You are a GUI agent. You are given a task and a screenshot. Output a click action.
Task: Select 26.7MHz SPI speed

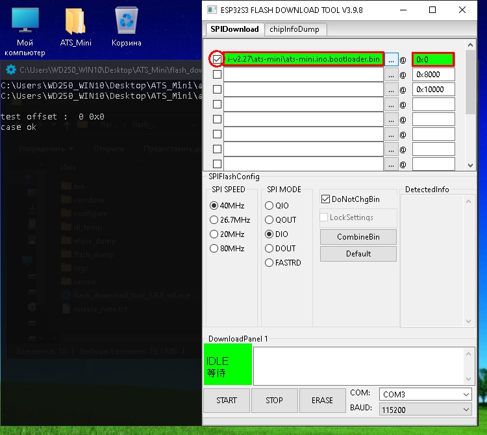pos(230,220)
